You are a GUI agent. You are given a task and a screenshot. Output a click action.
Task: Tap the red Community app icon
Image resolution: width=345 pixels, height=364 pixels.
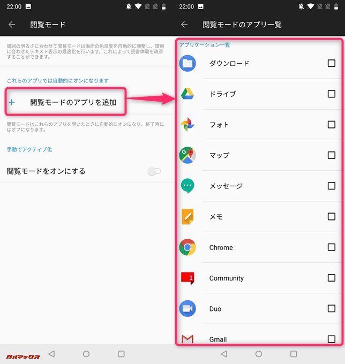tap(187, 278)
